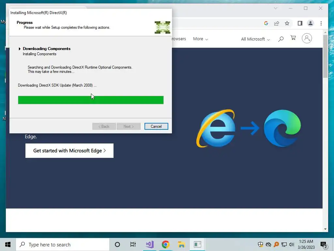334x251 pixels.
Task: Open the Windows Start menu
Action: tap(8, 244)
